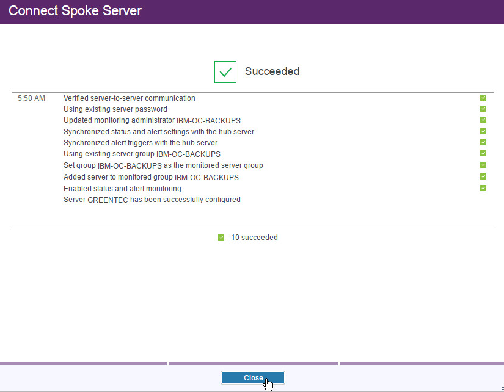
Task: Click the 5:50 AM timestamp
Action: tap(31, 98)
